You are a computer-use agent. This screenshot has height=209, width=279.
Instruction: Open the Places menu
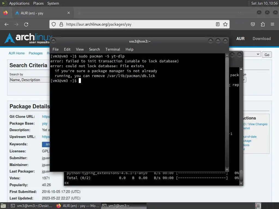pyautogui.click(x=38, y=3)
